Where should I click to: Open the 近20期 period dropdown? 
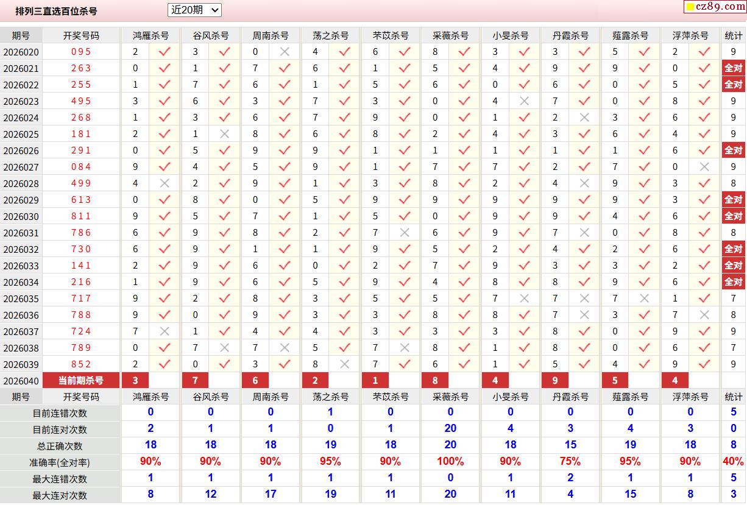pos(194,10)
